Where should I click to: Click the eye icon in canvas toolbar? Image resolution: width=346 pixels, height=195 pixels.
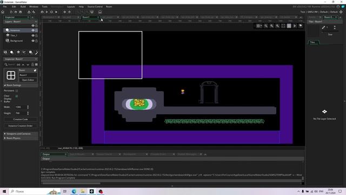click(301, 26)
